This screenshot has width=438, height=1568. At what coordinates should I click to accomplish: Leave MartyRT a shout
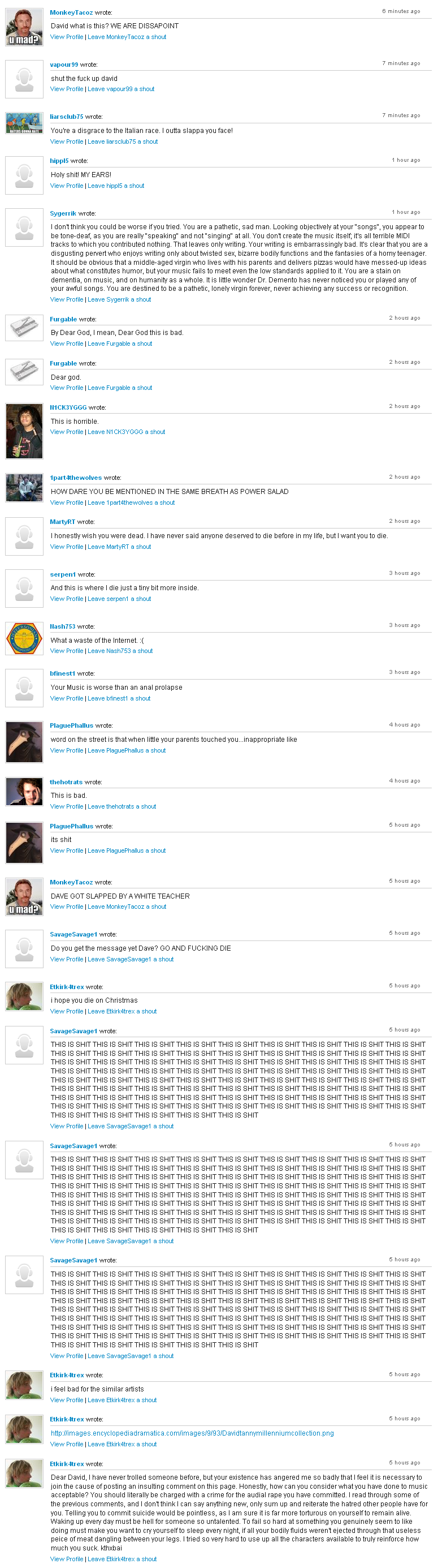pyautogui.click(x=119, y=547)
